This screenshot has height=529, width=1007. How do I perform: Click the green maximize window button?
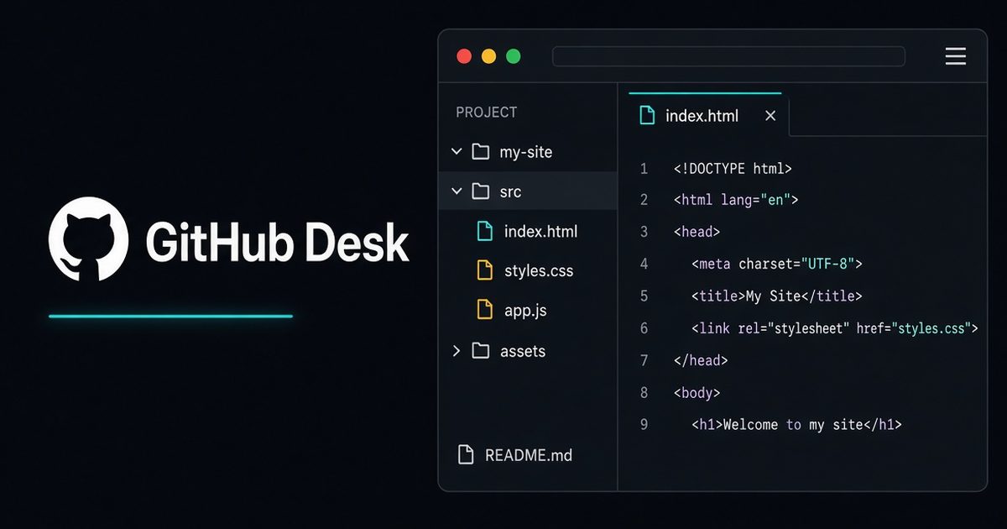coord(514,56)
